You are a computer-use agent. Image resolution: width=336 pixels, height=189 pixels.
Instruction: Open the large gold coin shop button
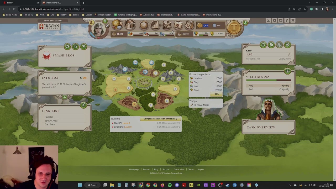[234, 27]
